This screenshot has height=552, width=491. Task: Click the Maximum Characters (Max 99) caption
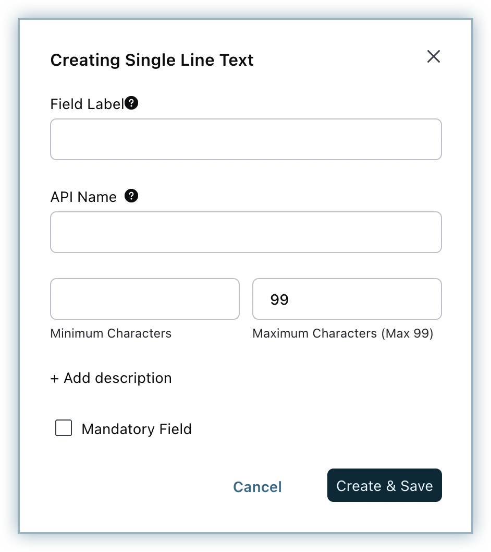[342, 333]
